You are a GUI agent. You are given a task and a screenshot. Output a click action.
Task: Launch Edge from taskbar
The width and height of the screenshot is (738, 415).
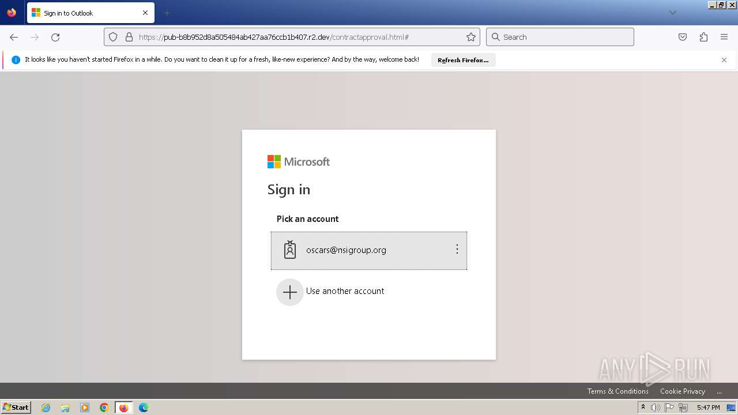pyautogui.click(x=143, y=408)
